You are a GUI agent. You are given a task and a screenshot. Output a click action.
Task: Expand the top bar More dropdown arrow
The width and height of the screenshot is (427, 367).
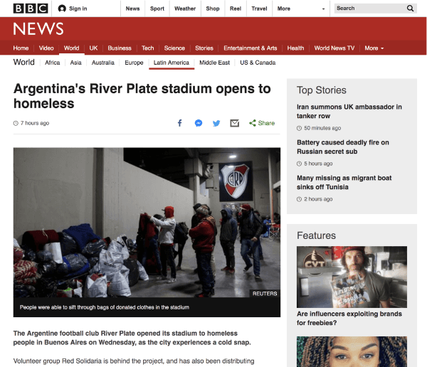tap(323, 9)
